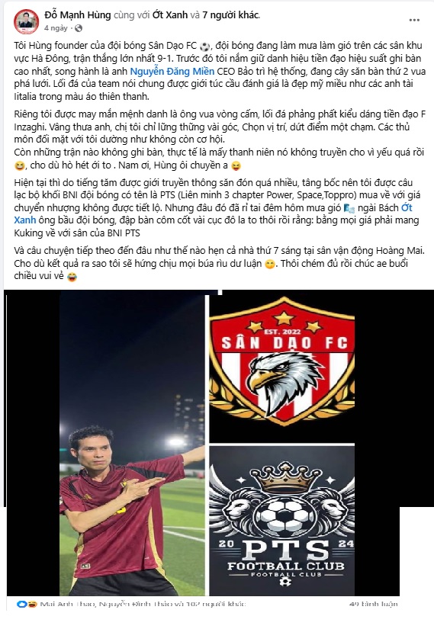Click the public audience globe icon
Viewport: 434px width, 629px height.
click(79, 28)
